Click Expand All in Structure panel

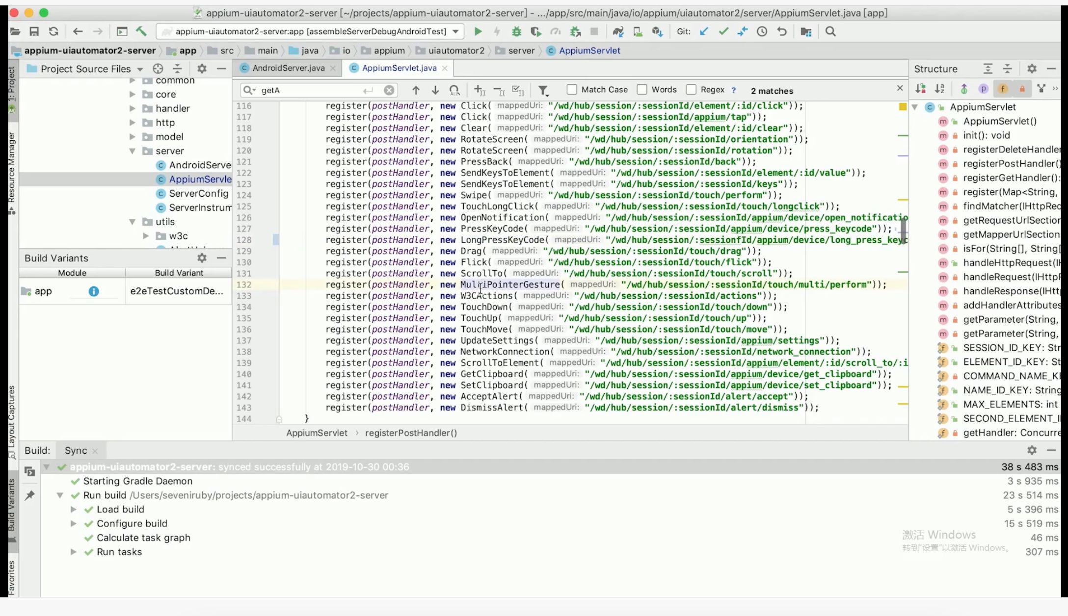coord(988,69)
